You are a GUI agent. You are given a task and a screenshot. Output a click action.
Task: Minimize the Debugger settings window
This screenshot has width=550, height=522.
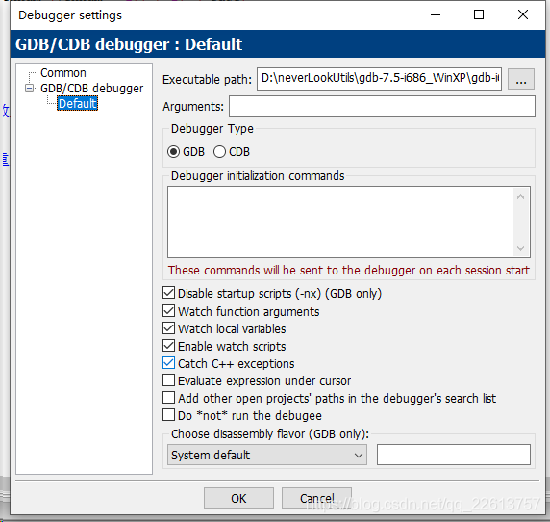click(436, 15)
